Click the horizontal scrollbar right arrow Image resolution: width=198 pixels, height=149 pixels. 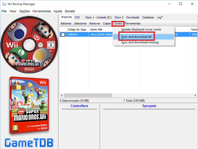[195, 95]
